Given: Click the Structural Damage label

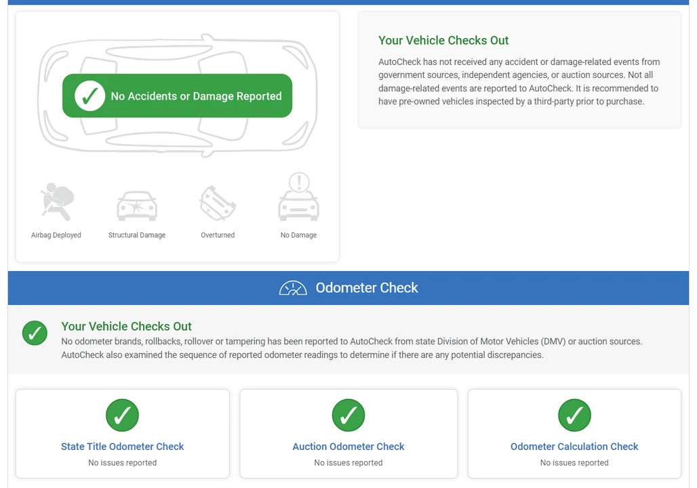Looking at the screenshot, I should [137, 235].
